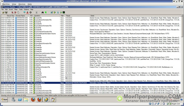Open the Event menu
The height and width of the screenshot is (106, 184).
pyautogui.click(x=11, y=9)
